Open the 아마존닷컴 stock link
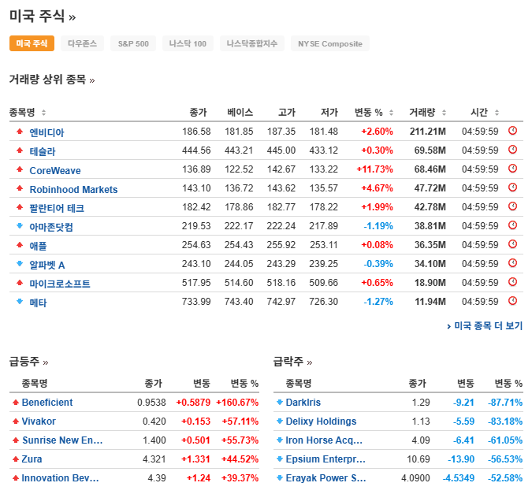Viewport: 532px width, 494px height. pos(51,227)
